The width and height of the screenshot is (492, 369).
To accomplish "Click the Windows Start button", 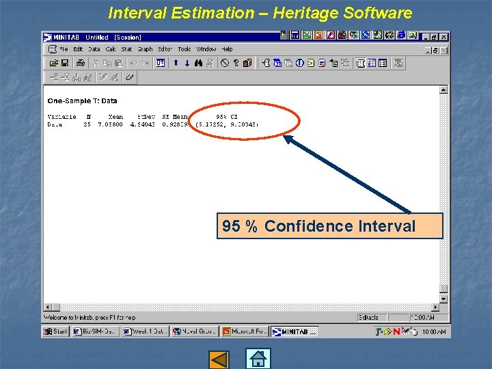I will click(55, 331).
